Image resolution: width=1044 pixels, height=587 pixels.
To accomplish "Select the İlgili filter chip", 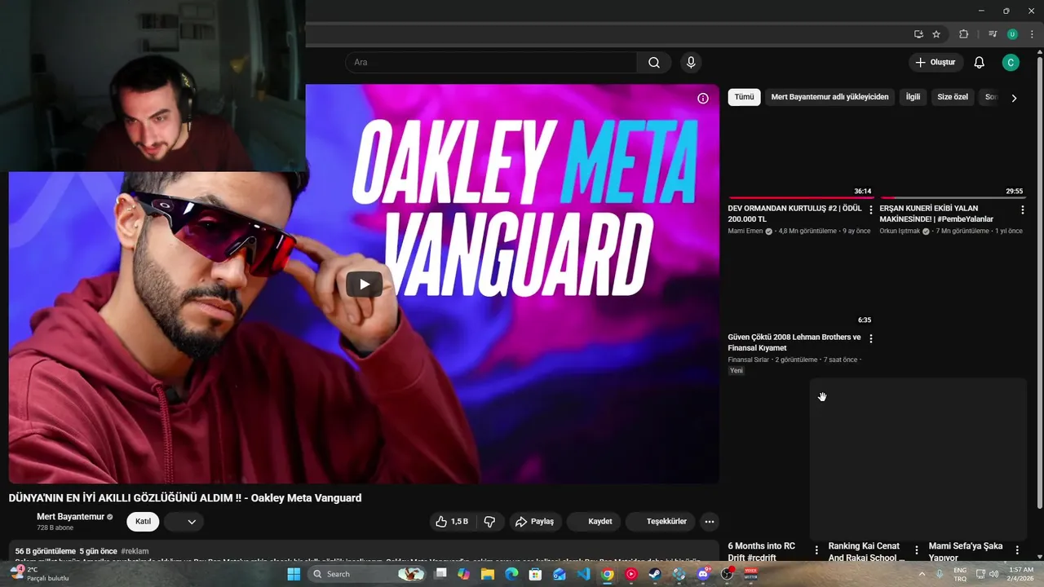I will (913, 97).
